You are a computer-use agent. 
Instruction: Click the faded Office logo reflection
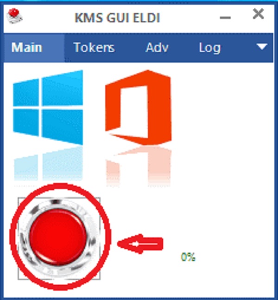coord(138,167)
